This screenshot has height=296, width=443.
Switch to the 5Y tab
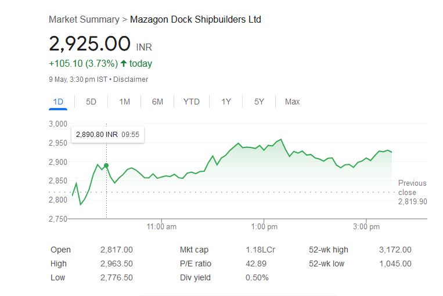(259, 102)
